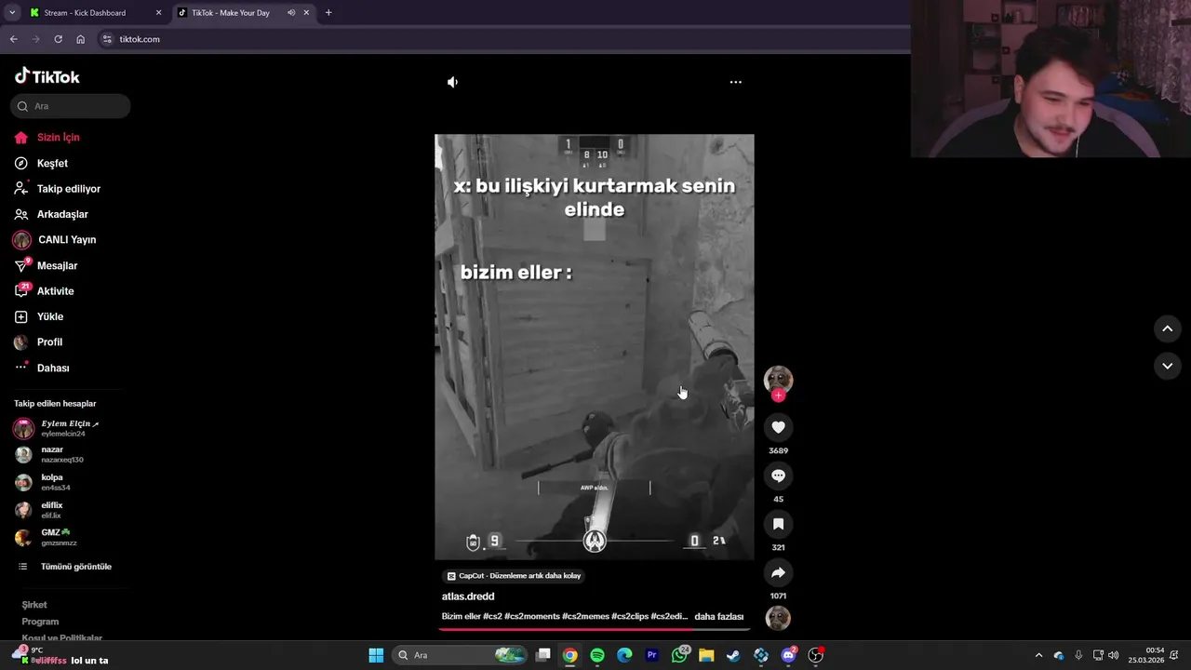Share the video via the arrow icon

coord(778,572)
